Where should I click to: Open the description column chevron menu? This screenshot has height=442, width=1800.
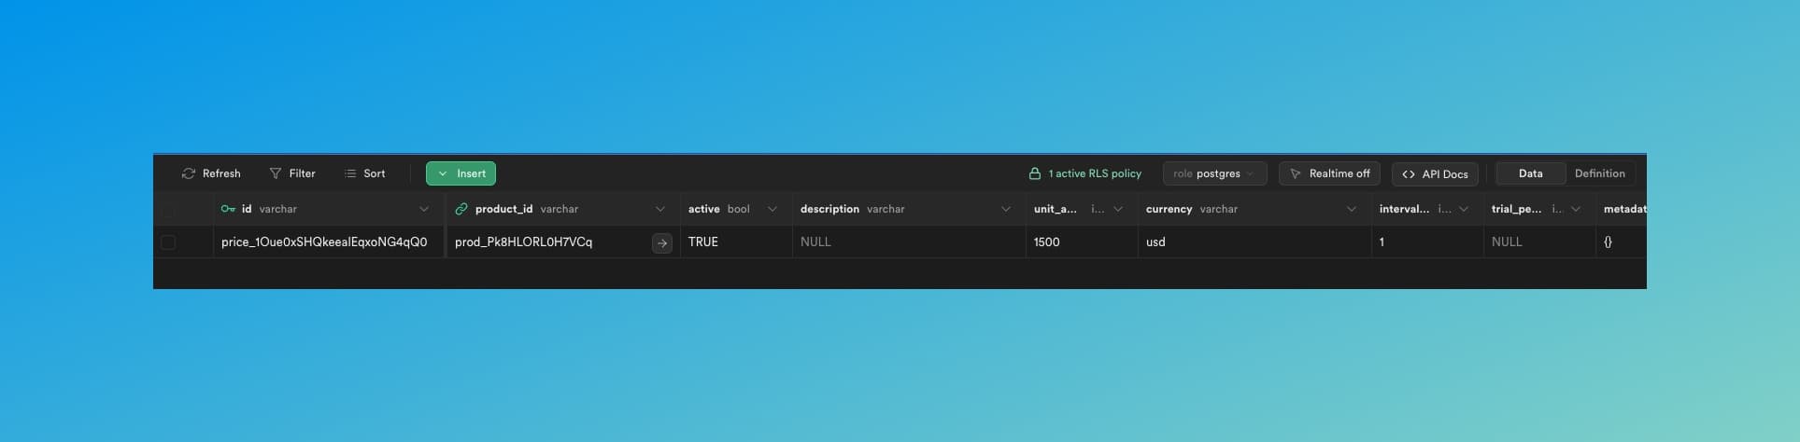pos(1005,209)
